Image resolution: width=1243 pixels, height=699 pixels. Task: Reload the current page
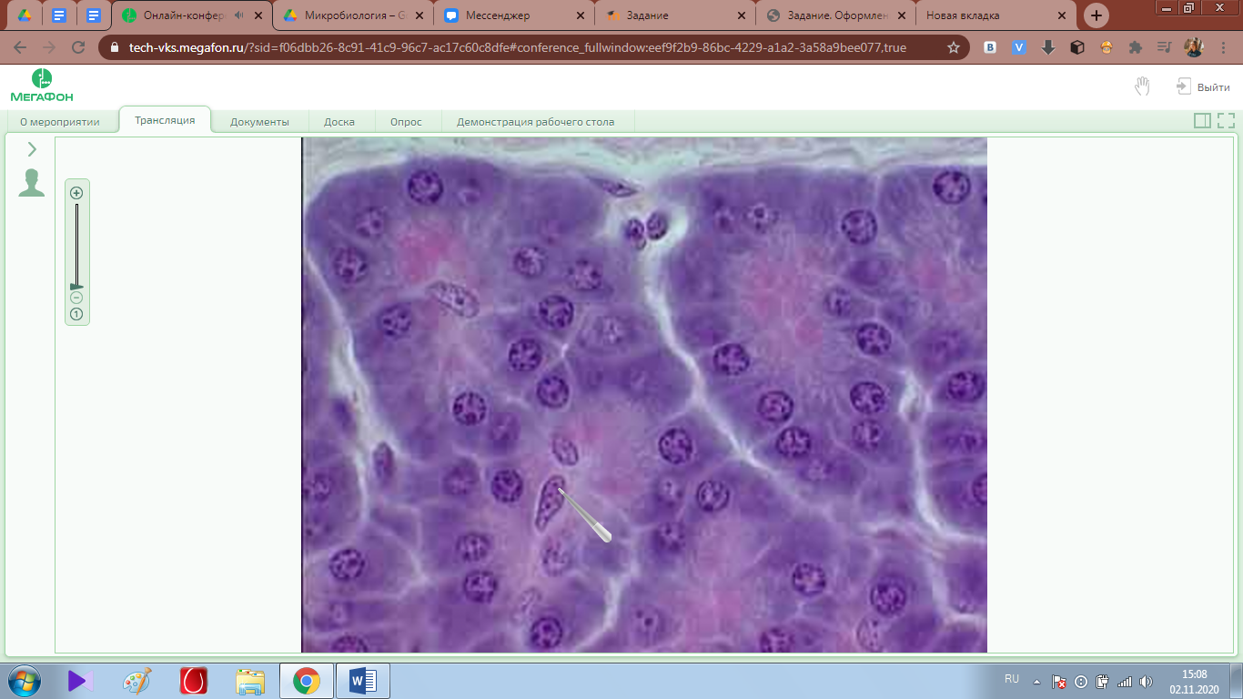pos(78,47)
